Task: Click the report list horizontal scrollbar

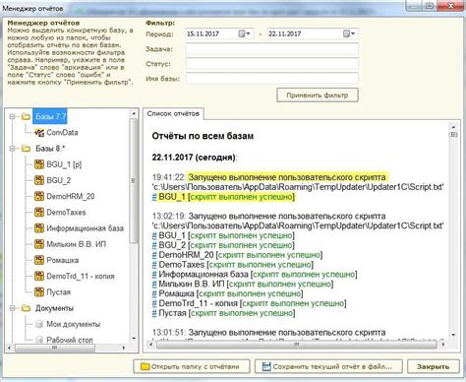Action: [297, 345]
